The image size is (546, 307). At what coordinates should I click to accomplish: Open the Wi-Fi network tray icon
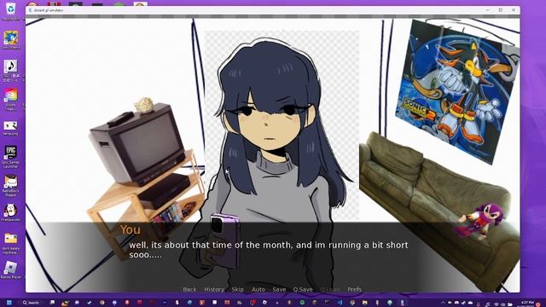click(x=497, y=304)
